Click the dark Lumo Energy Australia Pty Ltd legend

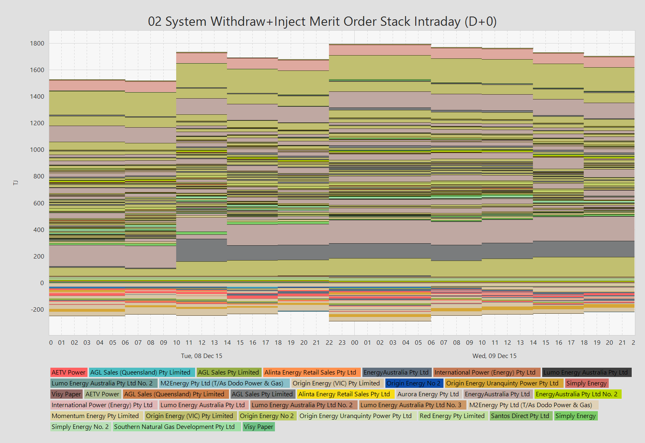[x=585, y=373]
